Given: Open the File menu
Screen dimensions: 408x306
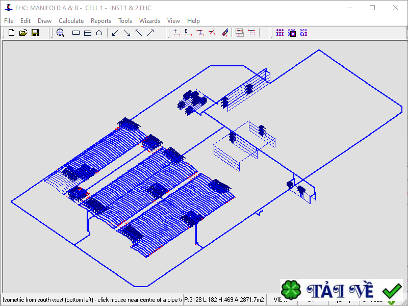Looking at the screenshot, I should coord(9,21).
